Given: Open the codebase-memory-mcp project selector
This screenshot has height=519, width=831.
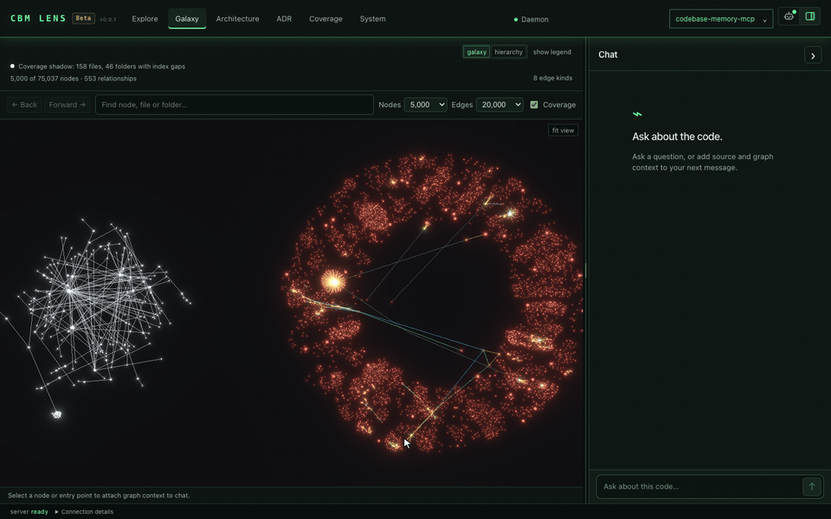Looking at the screenshot, I should (x=721, y=18).
